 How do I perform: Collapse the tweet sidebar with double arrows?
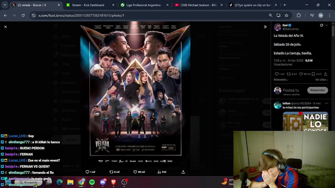[265, 27]
